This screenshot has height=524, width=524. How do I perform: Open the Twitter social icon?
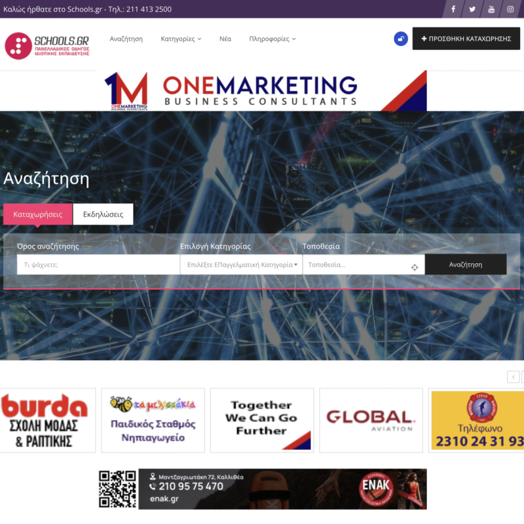point(472,9)
